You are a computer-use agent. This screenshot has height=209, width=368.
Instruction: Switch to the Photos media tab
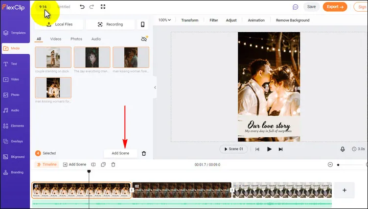(x=76, y=39)
